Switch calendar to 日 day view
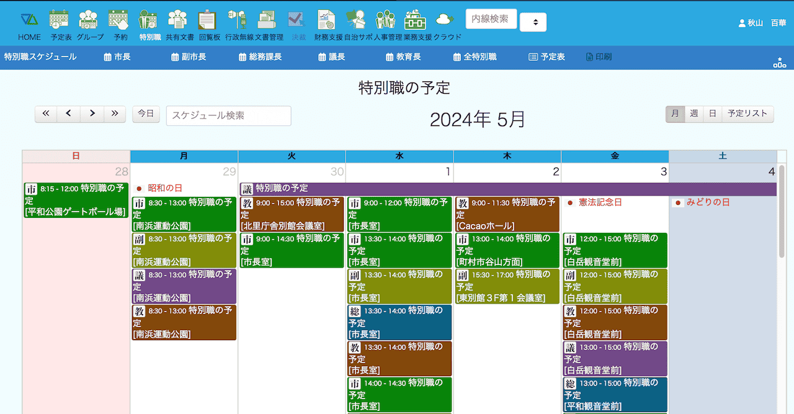 [x=713, y=114]
